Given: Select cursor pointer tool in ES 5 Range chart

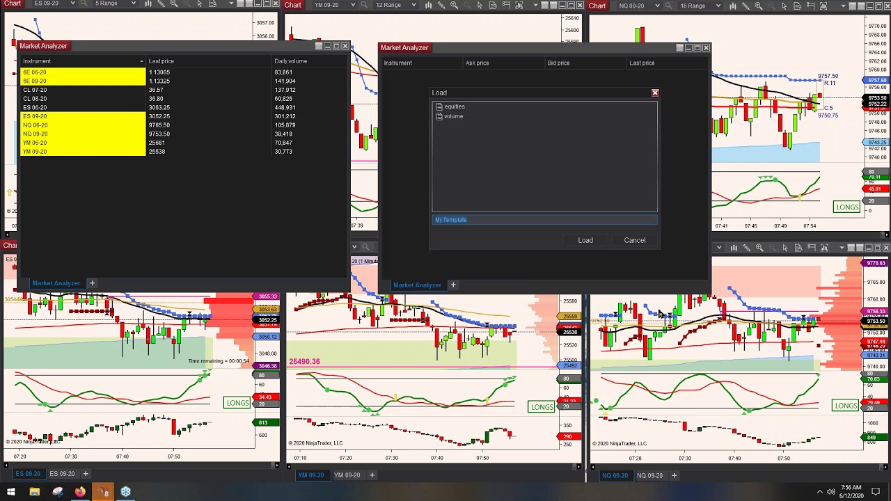Looking at the screenshot, I should [x=200, y=3].
